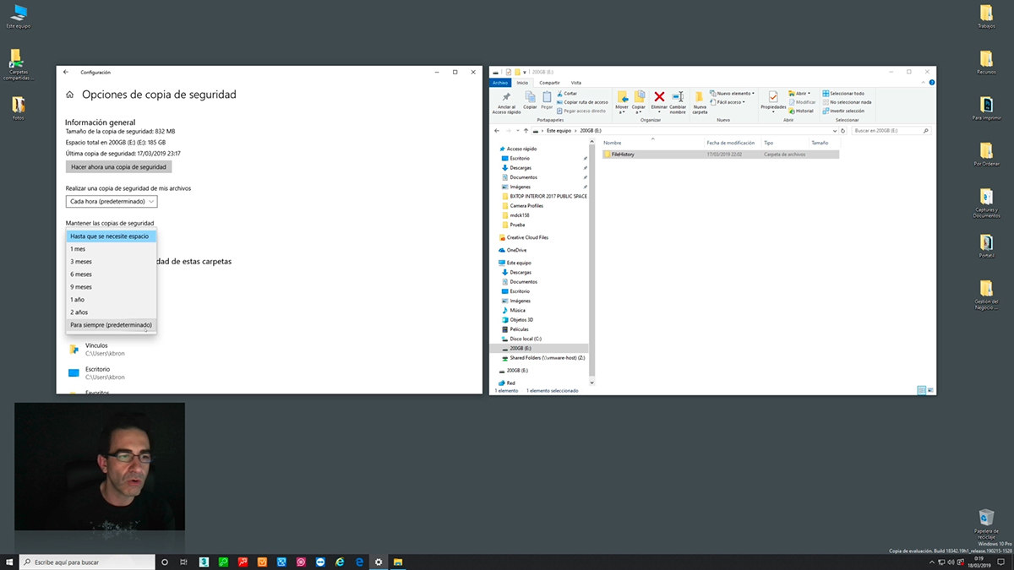Click the red Eliminar X icon

coord(659,97)
